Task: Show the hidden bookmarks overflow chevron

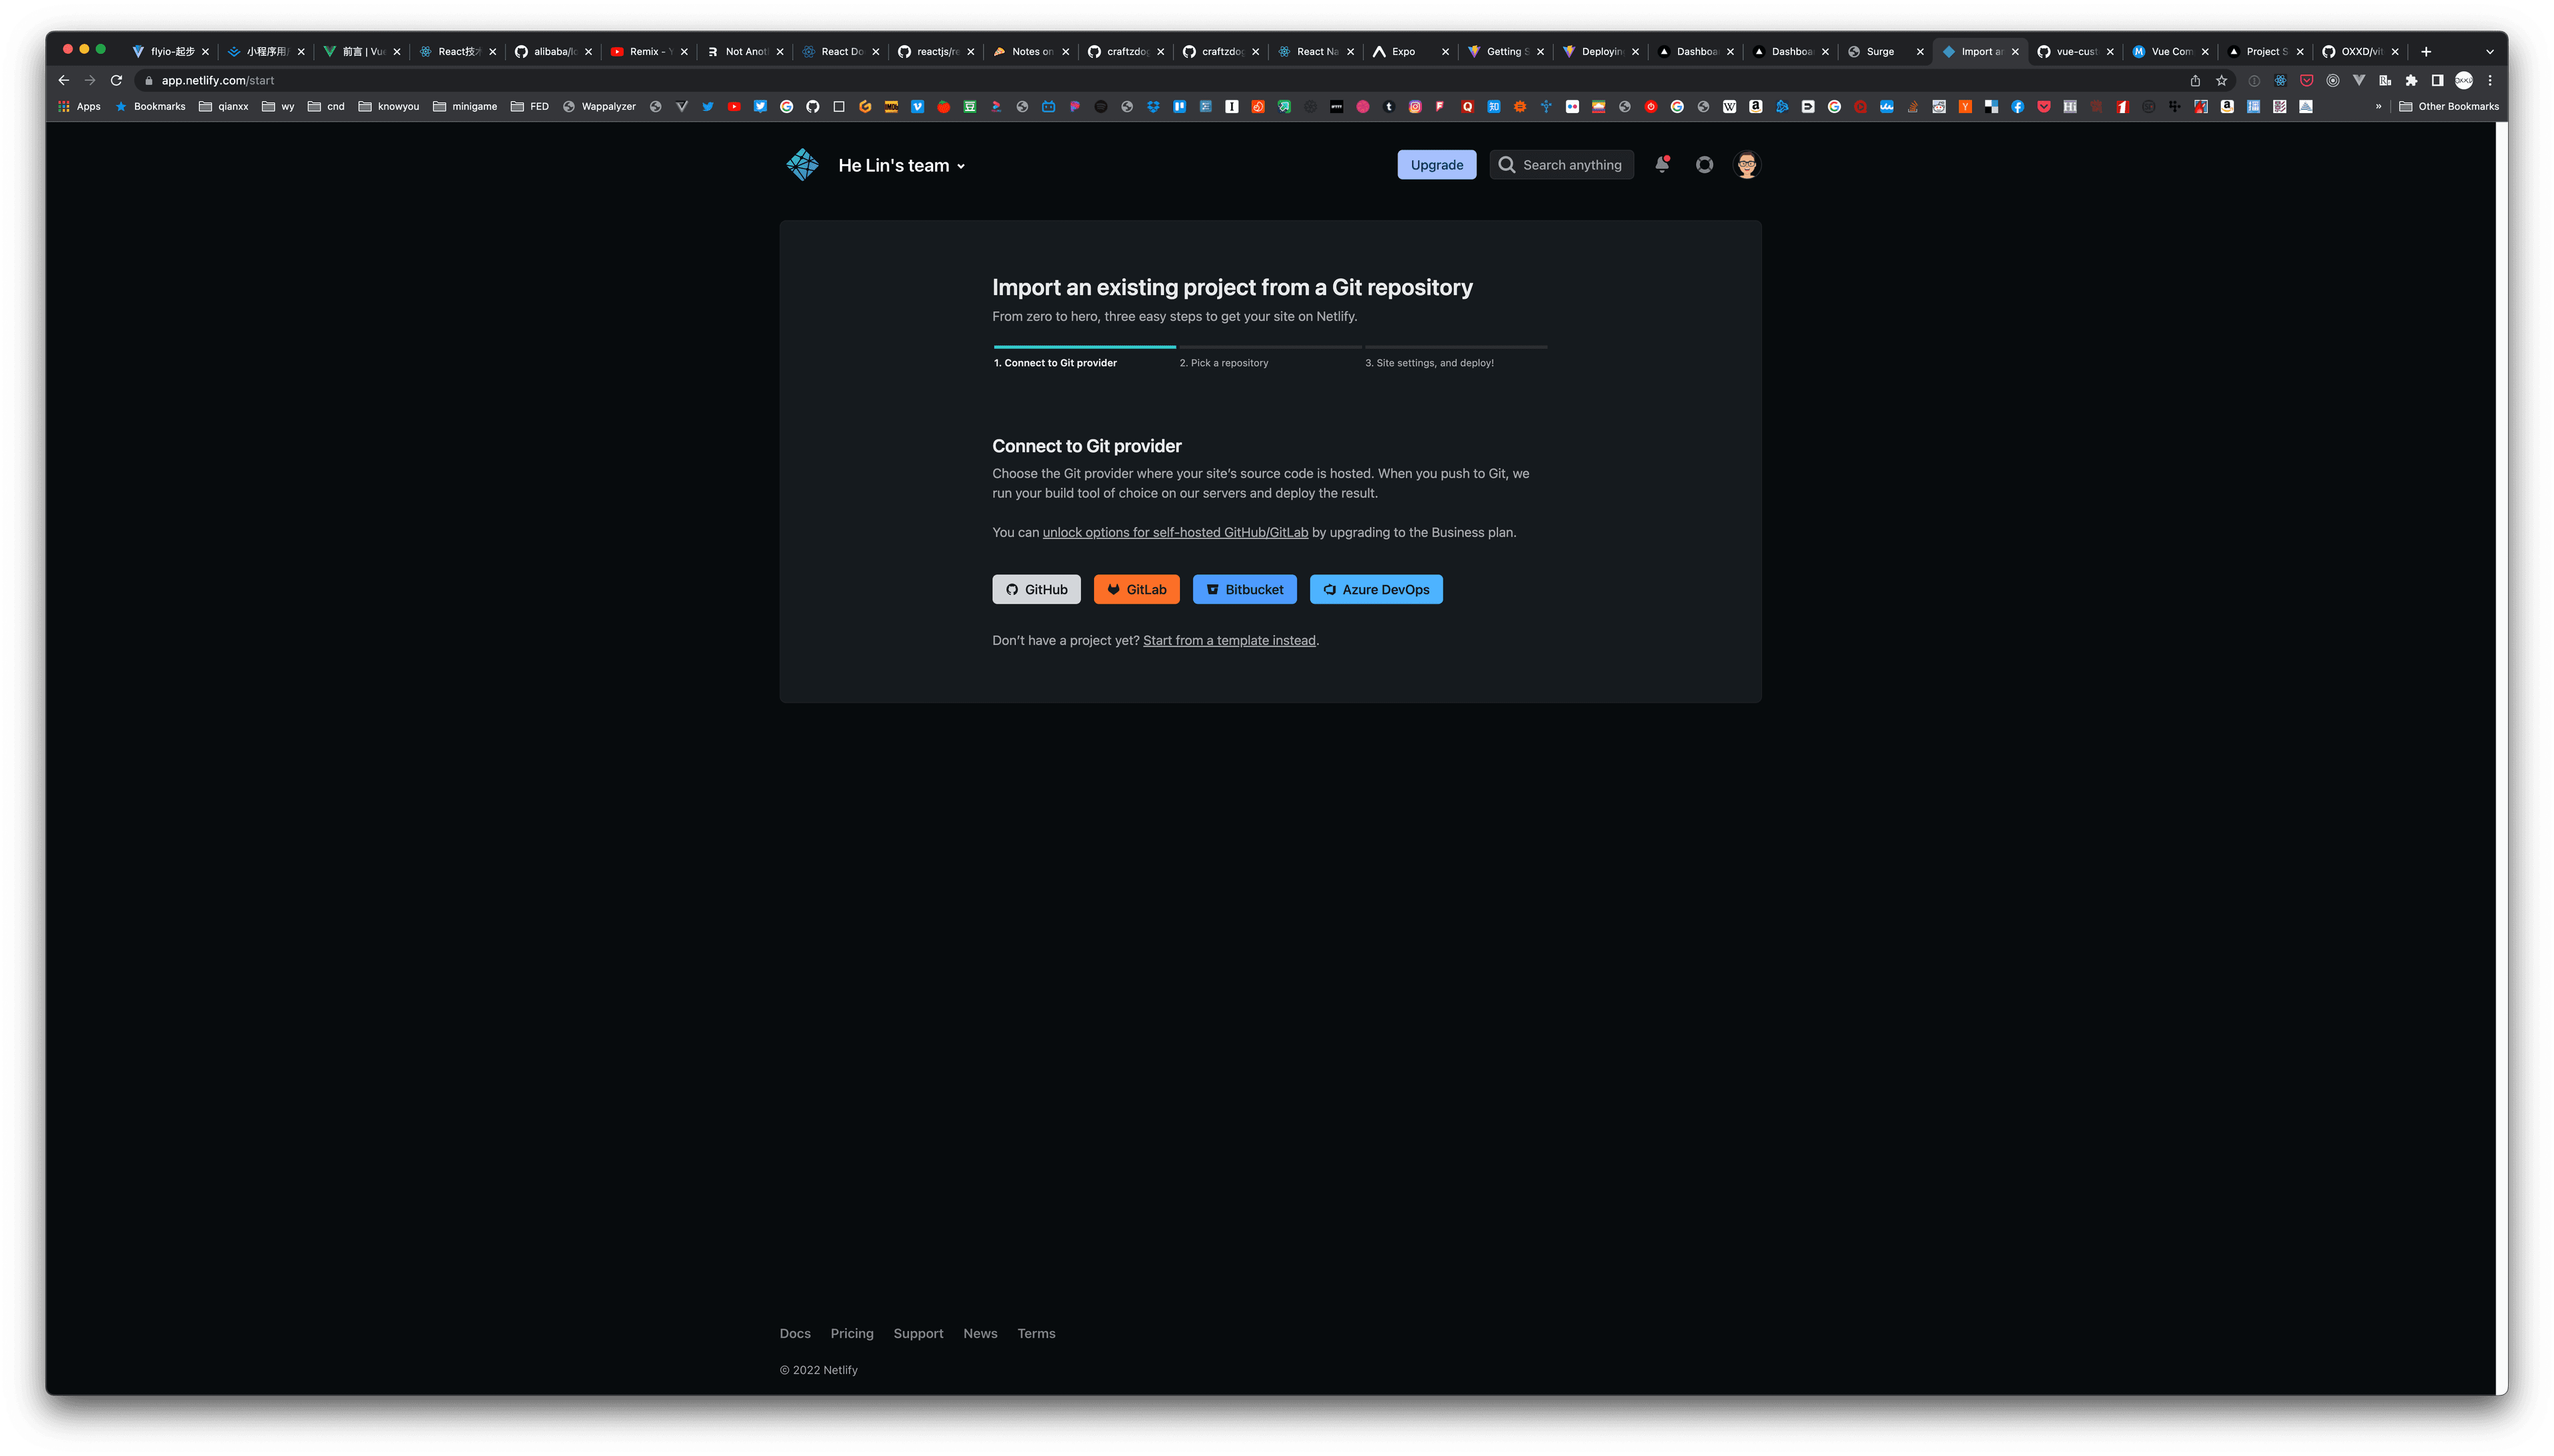Action: (2378, 106)
